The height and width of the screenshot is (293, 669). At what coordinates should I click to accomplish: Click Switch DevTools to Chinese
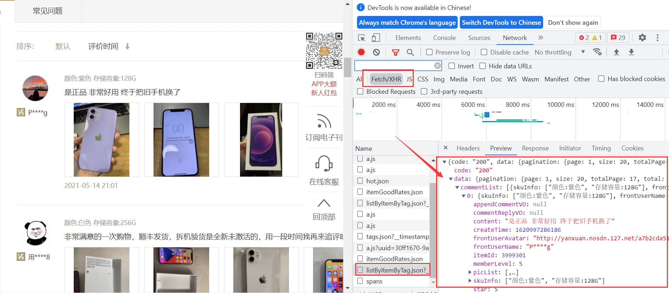pos(501,23)
